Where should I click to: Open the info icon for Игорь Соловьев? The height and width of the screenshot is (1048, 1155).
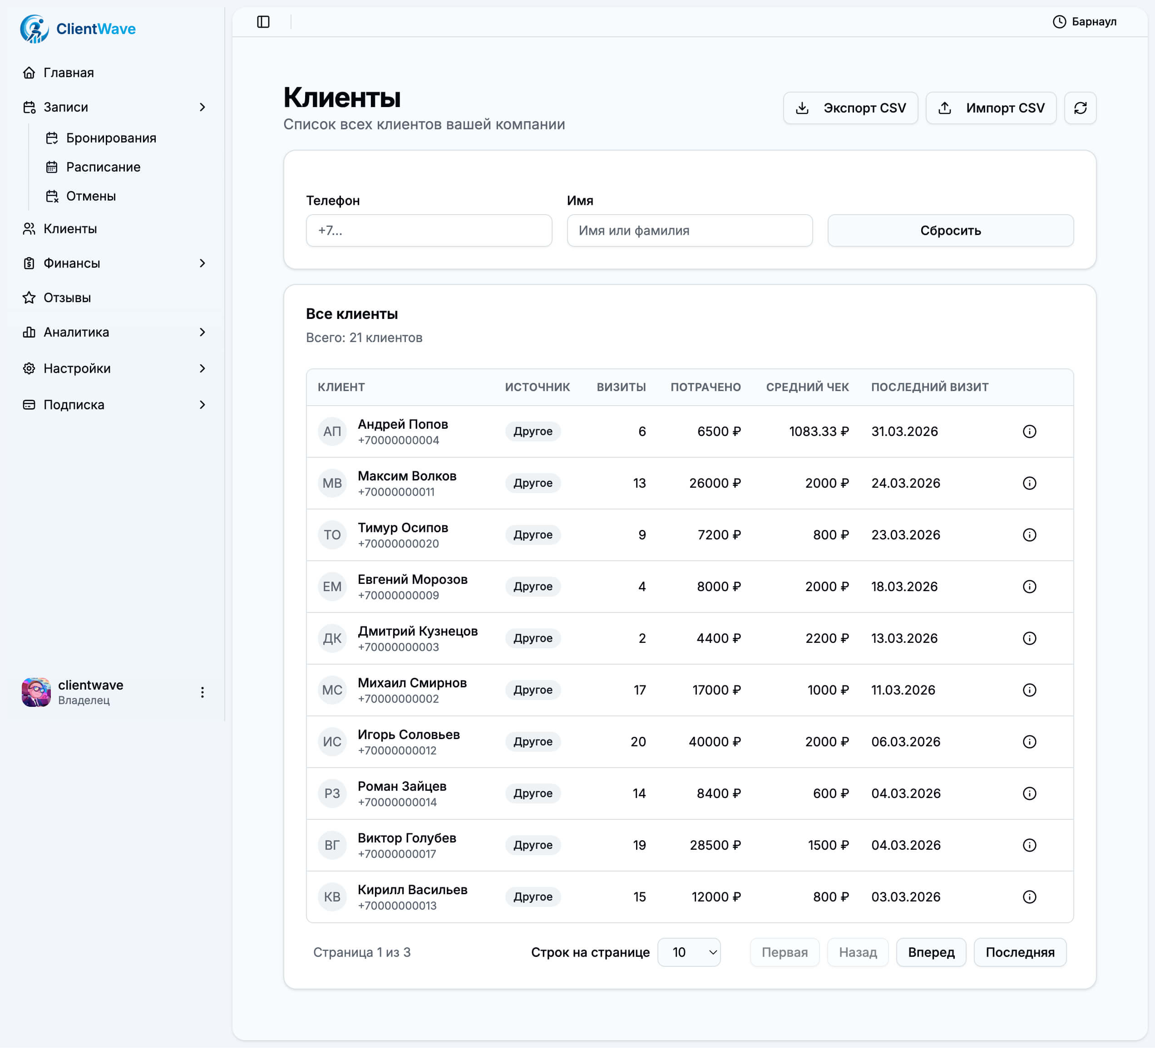coord(1030,742)
